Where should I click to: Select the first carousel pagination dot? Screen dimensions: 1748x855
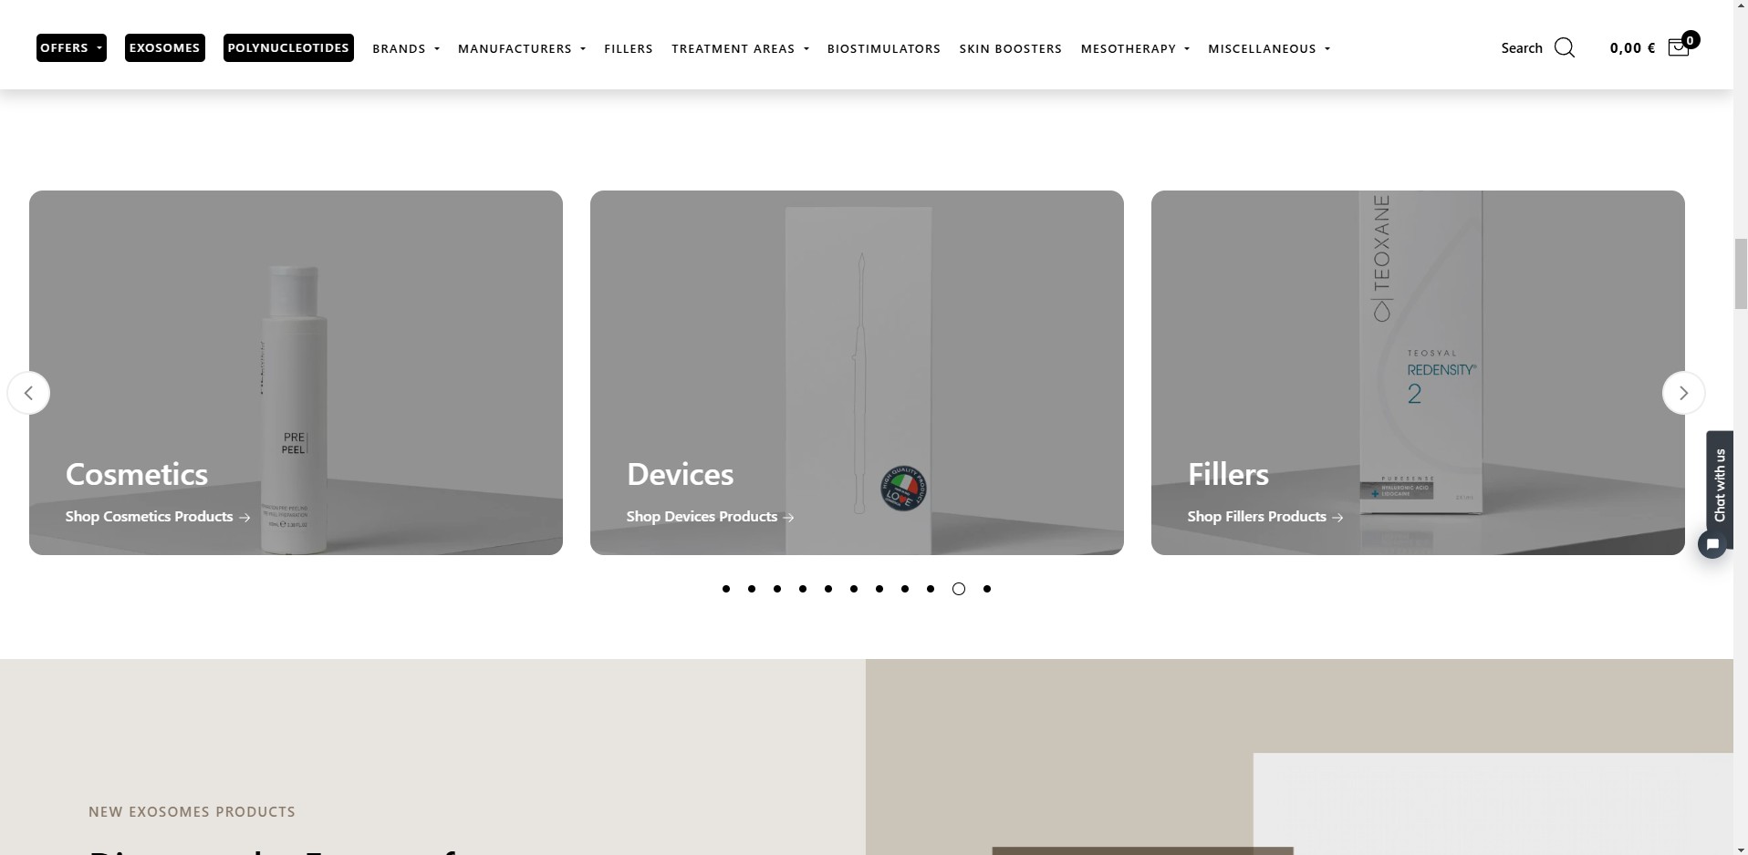point(726,589)
